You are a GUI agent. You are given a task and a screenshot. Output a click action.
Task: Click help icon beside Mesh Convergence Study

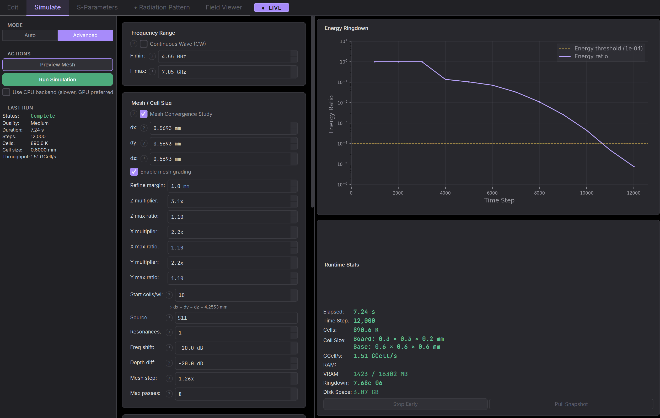133,114
